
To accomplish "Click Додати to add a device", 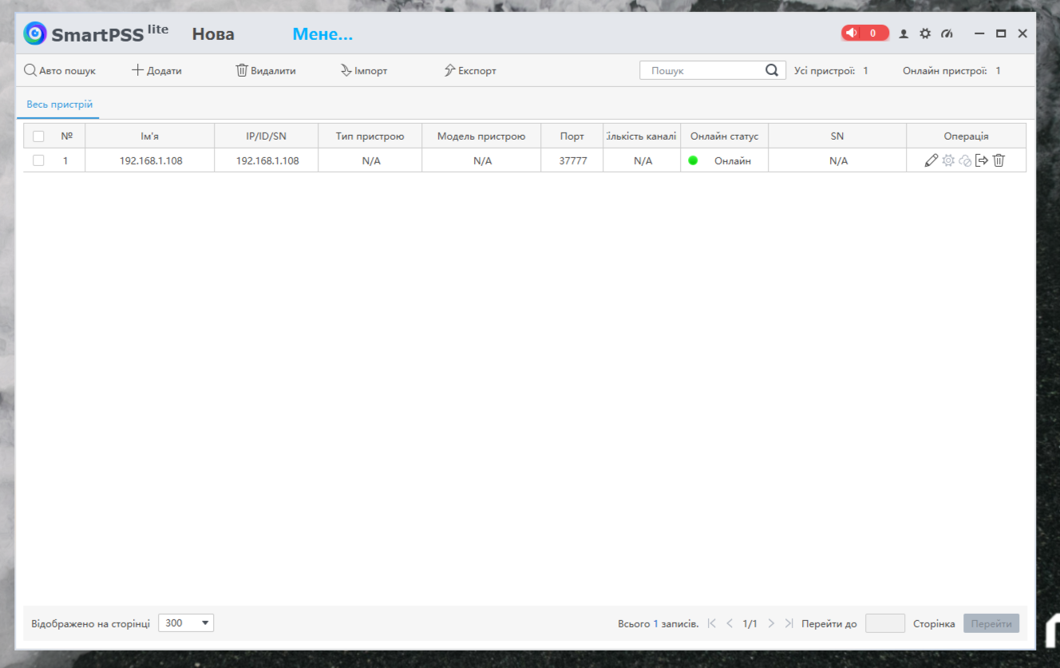I will 156,70.
